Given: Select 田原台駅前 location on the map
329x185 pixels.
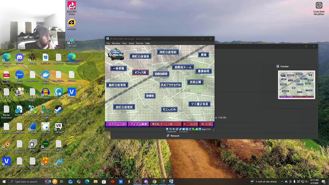Looking at the screenshot, I should click(161, 74).
